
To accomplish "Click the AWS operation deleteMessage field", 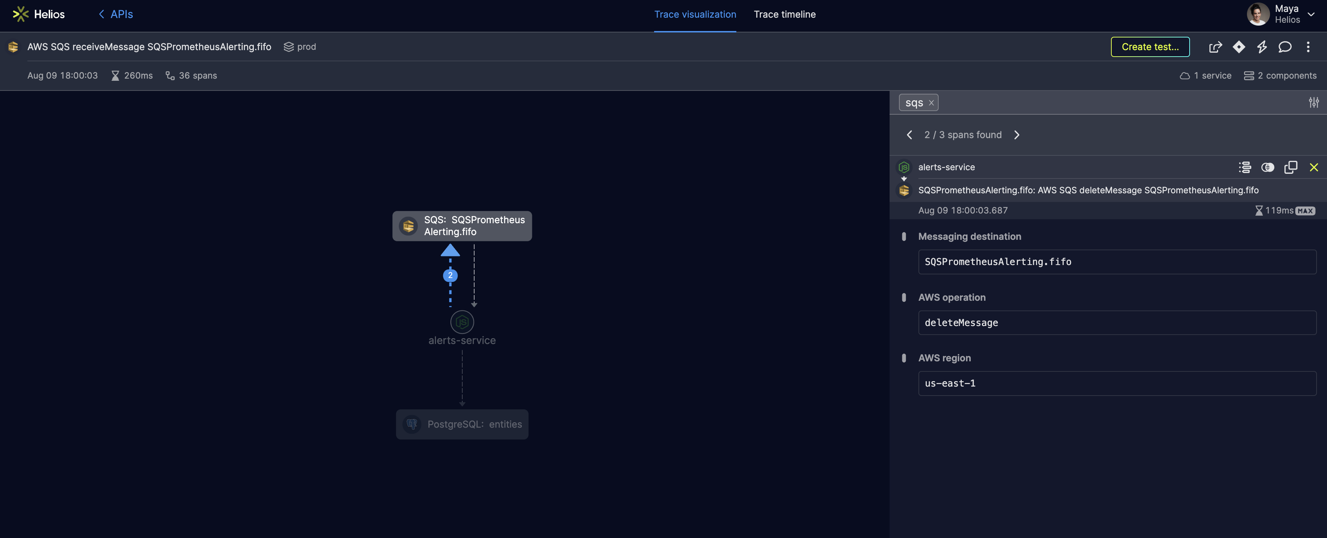I will 1117,323.
